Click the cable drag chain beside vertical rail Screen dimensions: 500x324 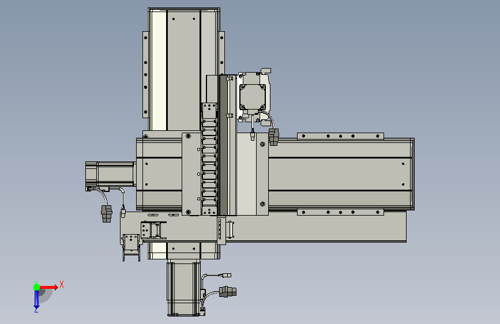pyautogui.click(x=210, y=159)
